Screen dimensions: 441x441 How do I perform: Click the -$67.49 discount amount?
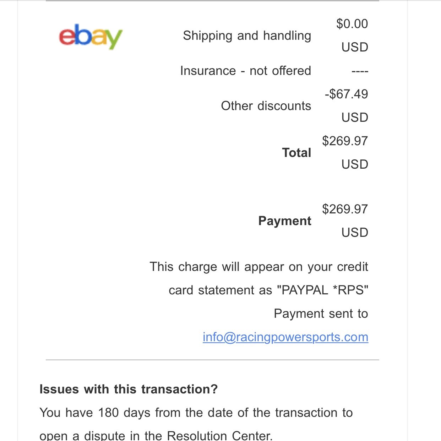(346, 94)
